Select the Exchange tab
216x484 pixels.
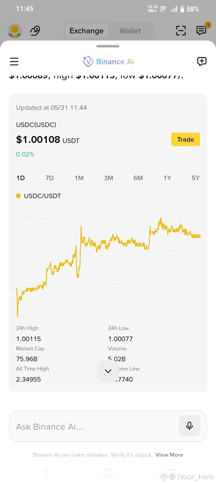point(86,31)
